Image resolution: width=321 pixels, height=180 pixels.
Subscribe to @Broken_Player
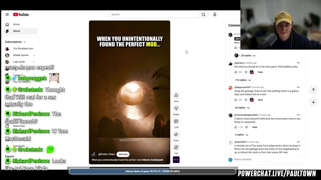tap(123, 154)
